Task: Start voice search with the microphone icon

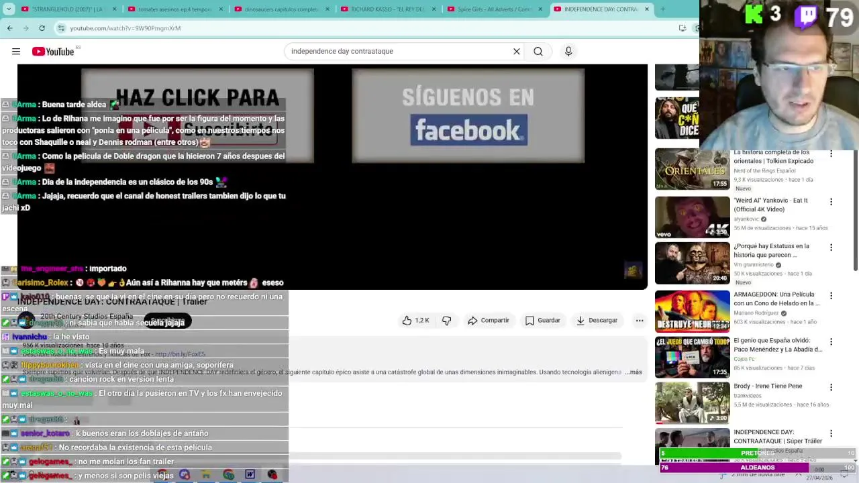Action: coord(568,51)
